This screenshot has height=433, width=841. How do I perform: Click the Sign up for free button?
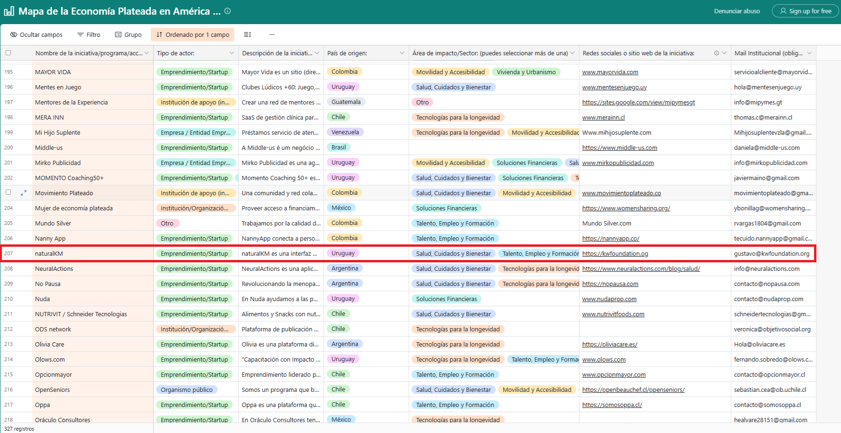click(x=806, y=11)
